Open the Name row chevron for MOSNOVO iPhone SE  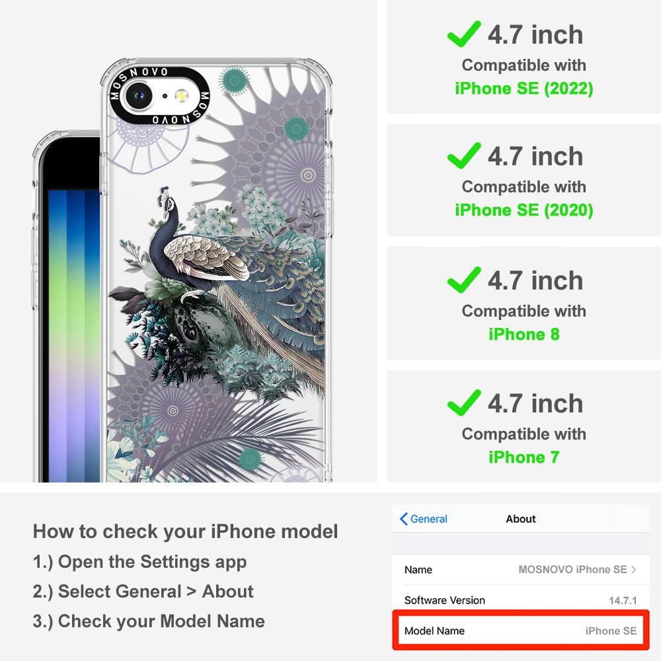(634, 570)
